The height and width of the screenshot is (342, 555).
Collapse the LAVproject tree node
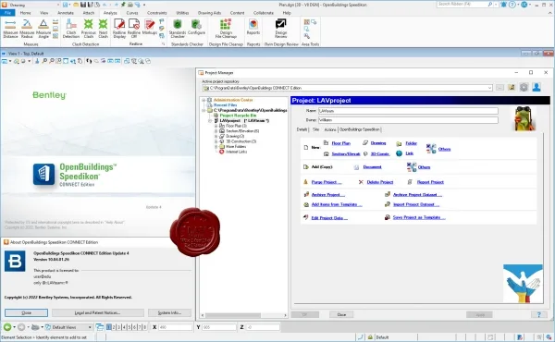[210, 120]
